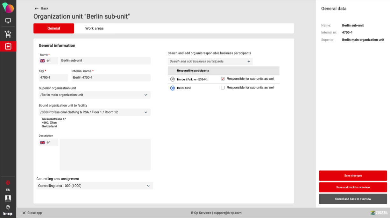The image size is (390, 218).
Task: Open the user profile icon
Action: click(8, 198)
